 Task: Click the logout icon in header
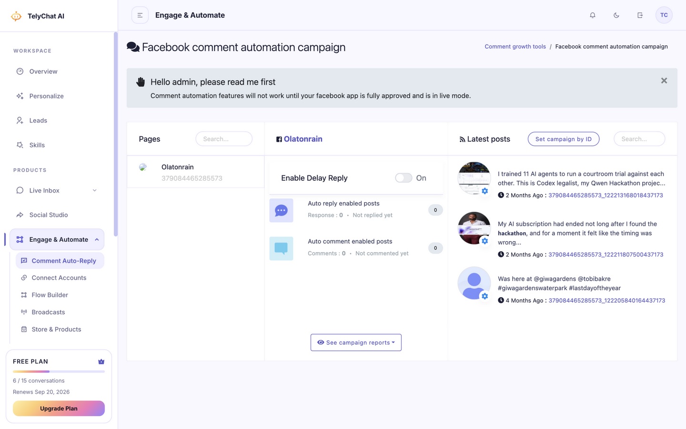coord(640,15)
